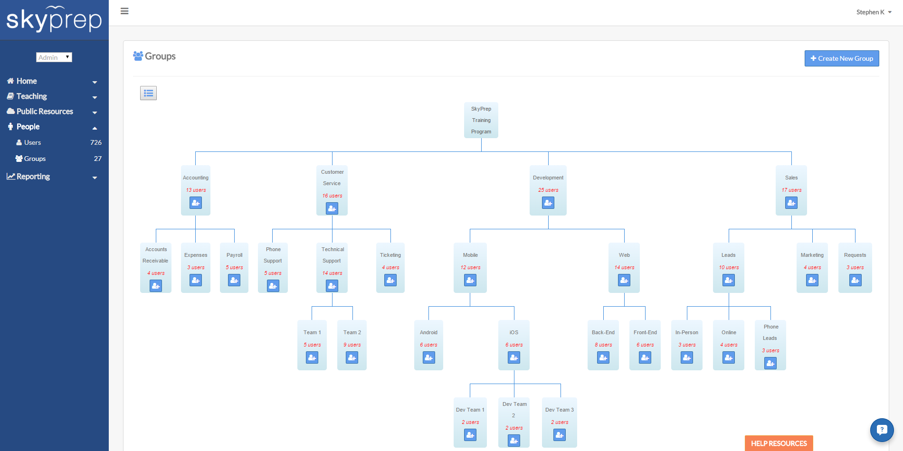Click the Accounting group name

tap(196, 178)
